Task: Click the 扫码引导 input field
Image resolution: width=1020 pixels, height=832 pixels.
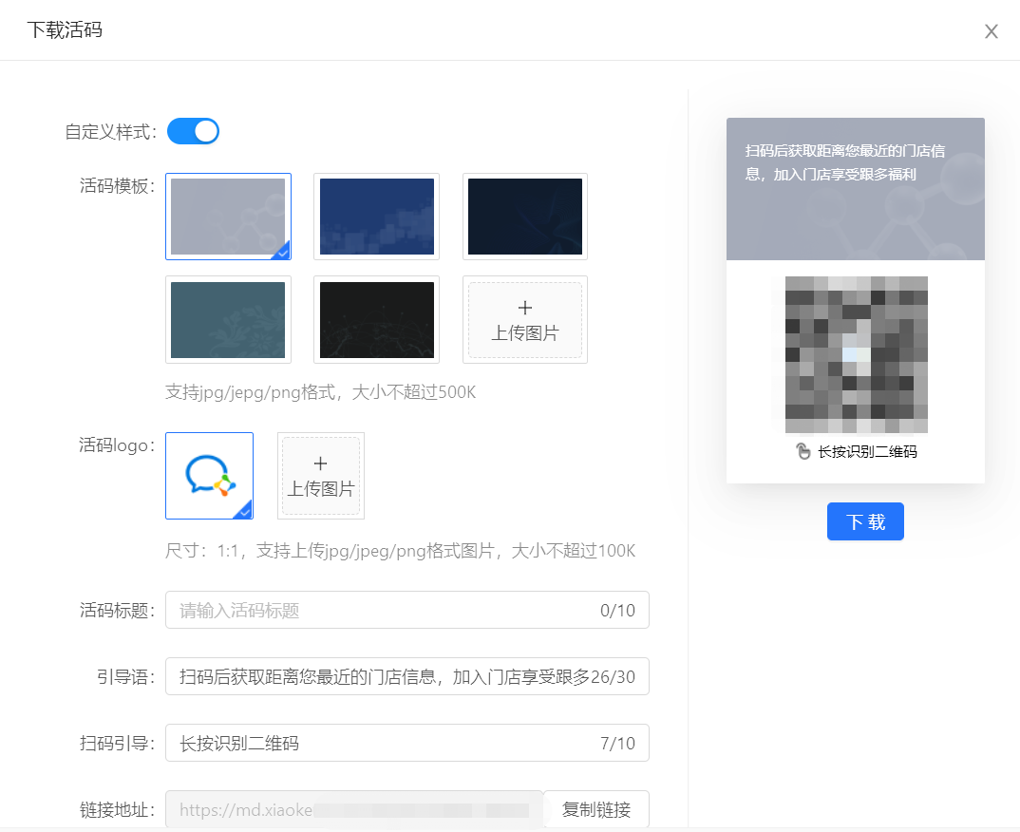Action: pos(407,743)
